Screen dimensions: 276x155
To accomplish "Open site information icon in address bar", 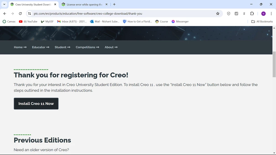I will [x=30, y=14].
